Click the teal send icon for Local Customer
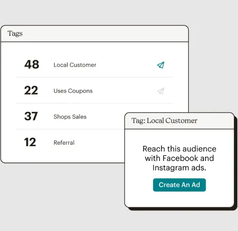238x231 pixels. 160,65
